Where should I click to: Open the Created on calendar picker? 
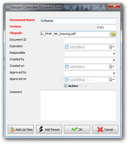point(111,67)
